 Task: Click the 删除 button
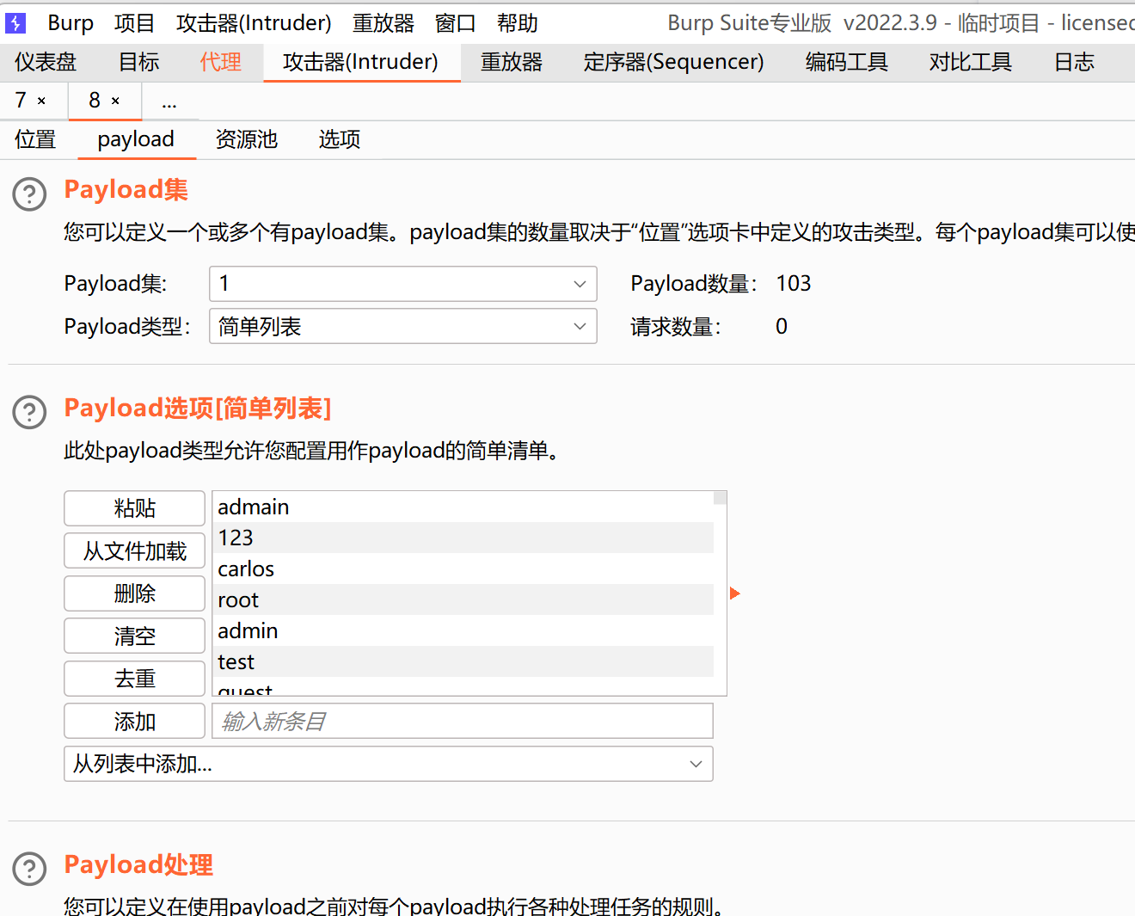point(134,593)
